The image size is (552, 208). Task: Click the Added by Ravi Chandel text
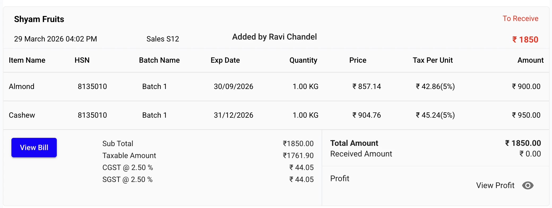pos(275,37)
